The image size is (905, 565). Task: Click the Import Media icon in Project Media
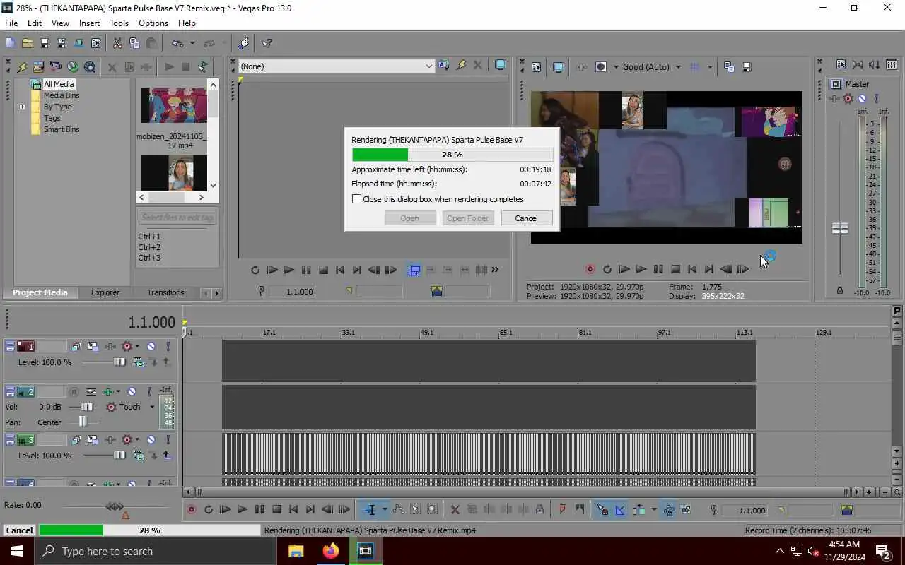coord(39,67)
